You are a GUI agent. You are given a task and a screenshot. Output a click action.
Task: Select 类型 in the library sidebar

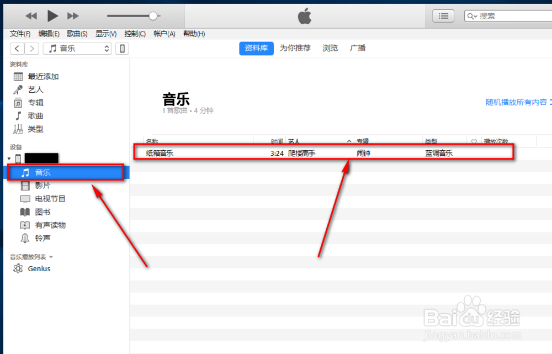coord(35,129)
